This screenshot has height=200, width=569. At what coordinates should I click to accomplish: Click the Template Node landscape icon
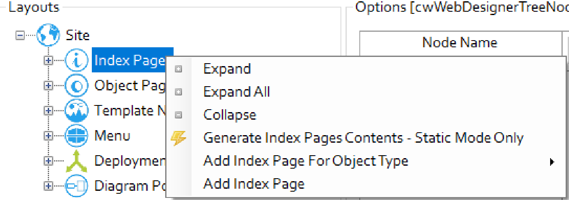pos(77,111)
